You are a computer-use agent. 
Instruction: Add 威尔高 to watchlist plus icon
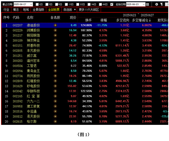[55, 56]
